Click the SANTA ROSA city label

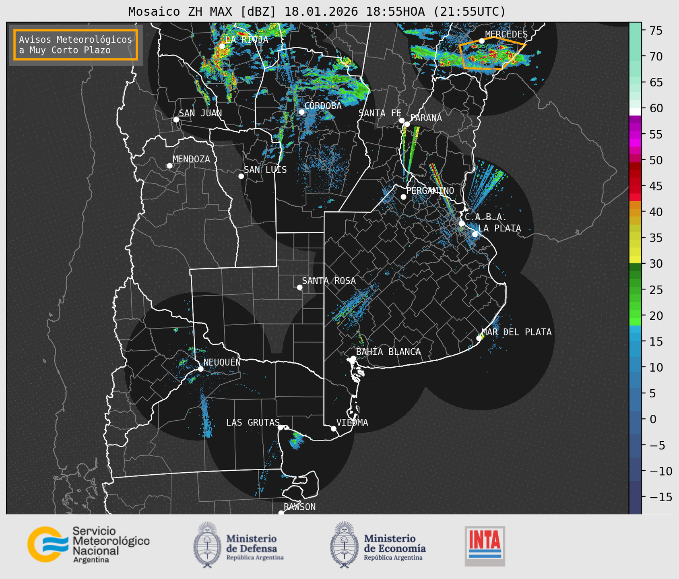(329, 281)
